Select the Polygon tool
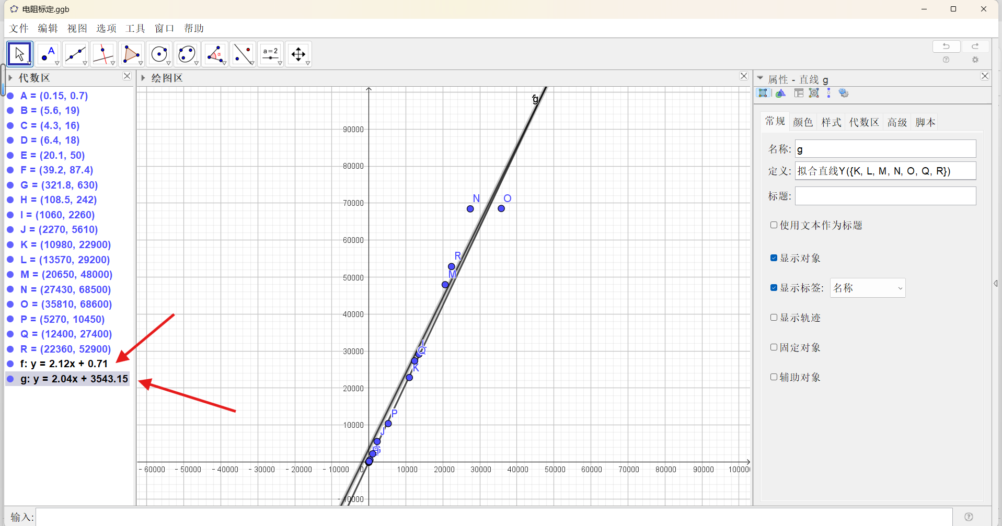 pos(131,54)
